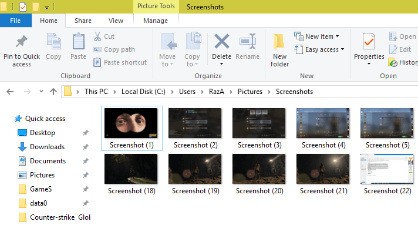Click the Edit icon in Open group
The height and width of the screenshot is (225, 418).
[393, 49]
